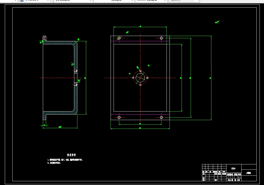Select the depth dimension below the section view
This screenshot has height=185, width=264.
click(x=60, y=128)
